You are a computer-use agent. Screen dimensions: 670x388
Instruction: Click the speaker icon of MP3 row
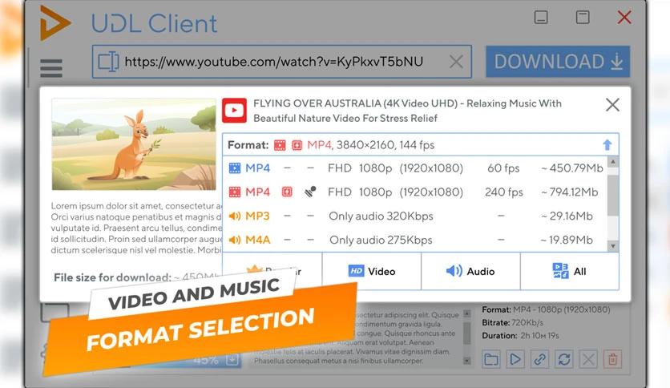pyautogui.click(x=235, y=216)
